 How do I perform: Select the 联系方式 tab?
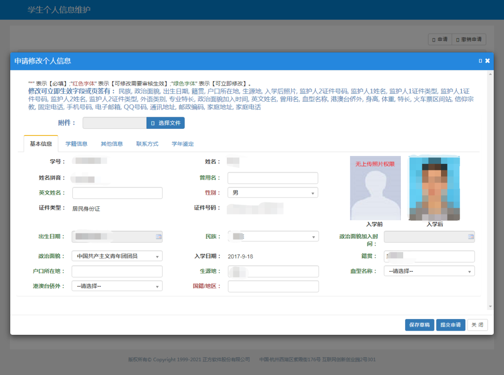[x=147, y=144]
